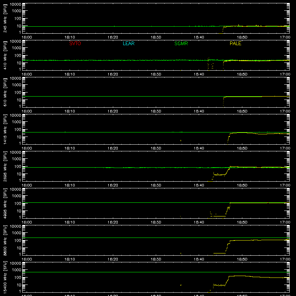This screenshot has height=296, width=296.
Task: Click 16:50 time label under 1415 MHz panel
Action: (242, 148)
